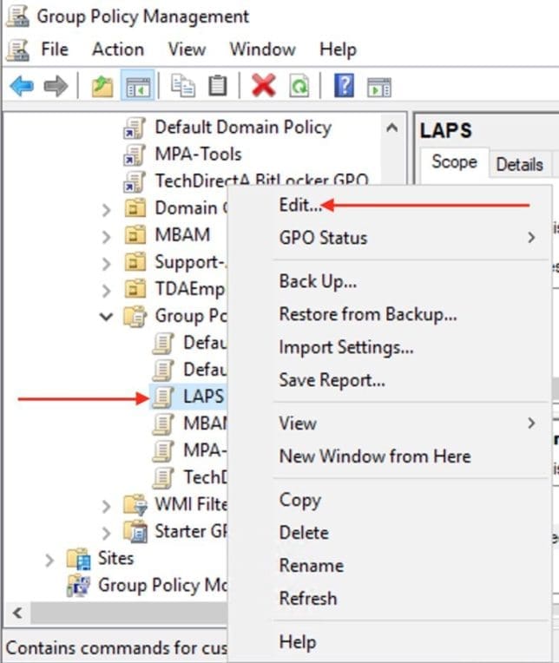Expand the Sites node chevron
Image resolution: width=559 pixels, height=663 pixels.
point(49,560)
